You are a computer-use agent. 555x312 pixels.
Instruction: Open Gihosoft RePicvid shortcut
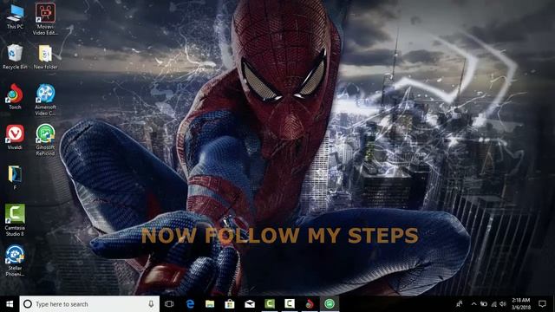(45, 140)
